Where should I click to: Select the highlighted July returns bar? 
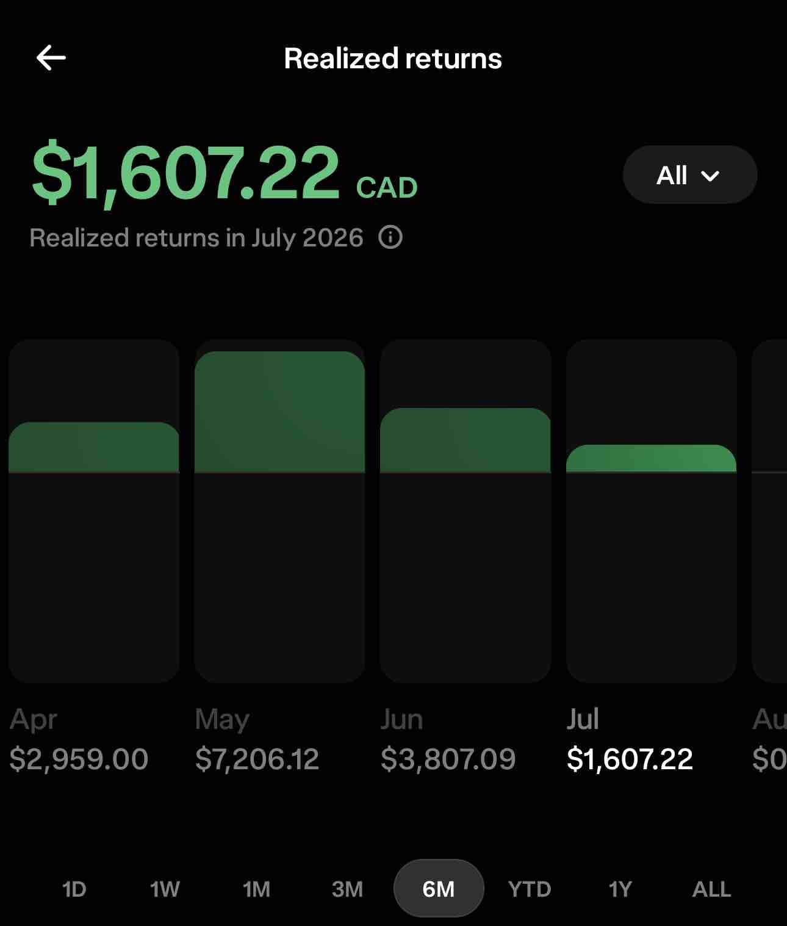(651, 511)
